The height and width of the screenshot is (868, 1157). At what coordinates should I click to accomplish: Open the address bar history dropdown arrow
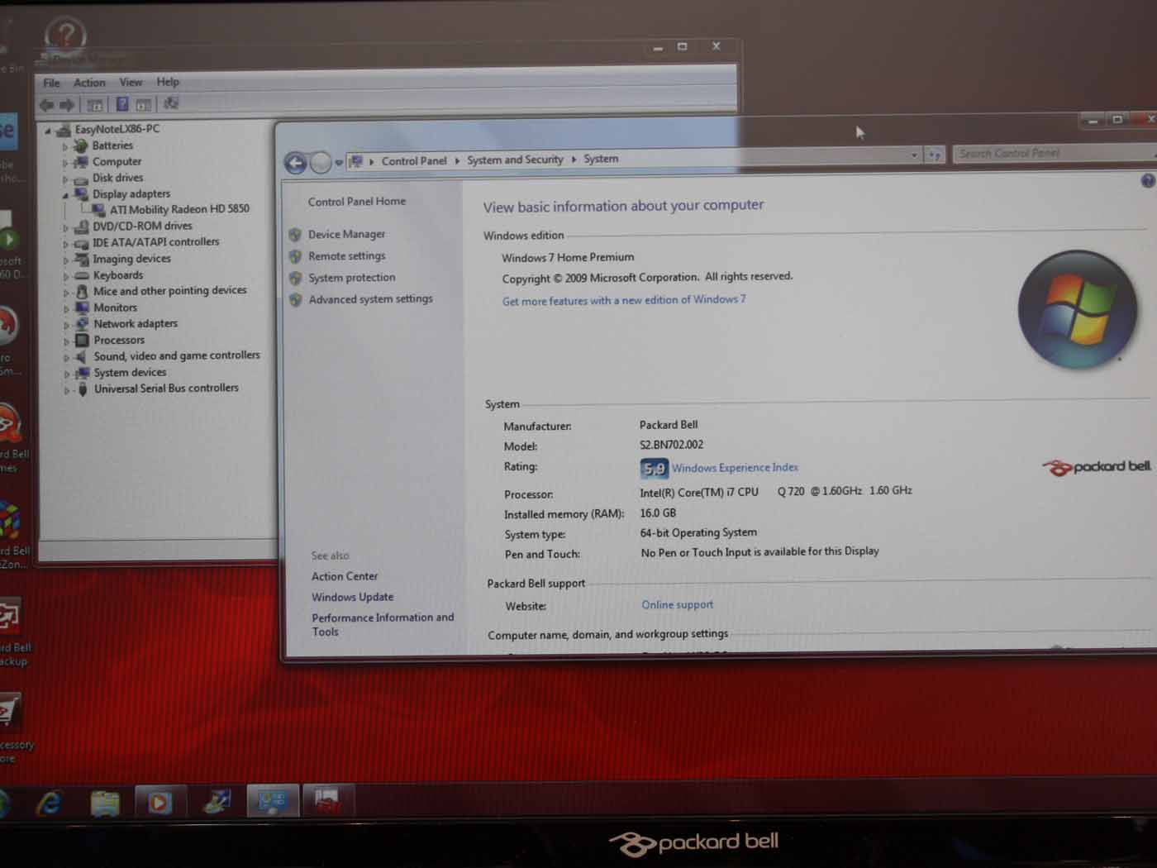tap(914, 155)
